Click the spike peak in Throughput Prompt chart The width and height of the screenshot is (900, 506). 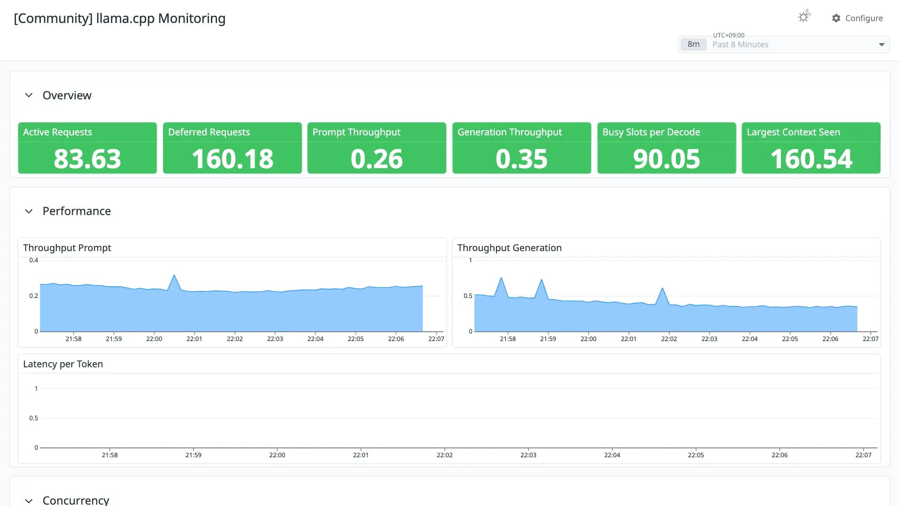pos(174,275)
